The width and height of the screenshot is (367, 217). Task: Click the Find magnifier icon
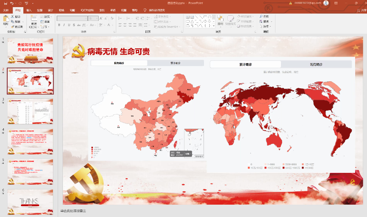click(x=261, y=16)
